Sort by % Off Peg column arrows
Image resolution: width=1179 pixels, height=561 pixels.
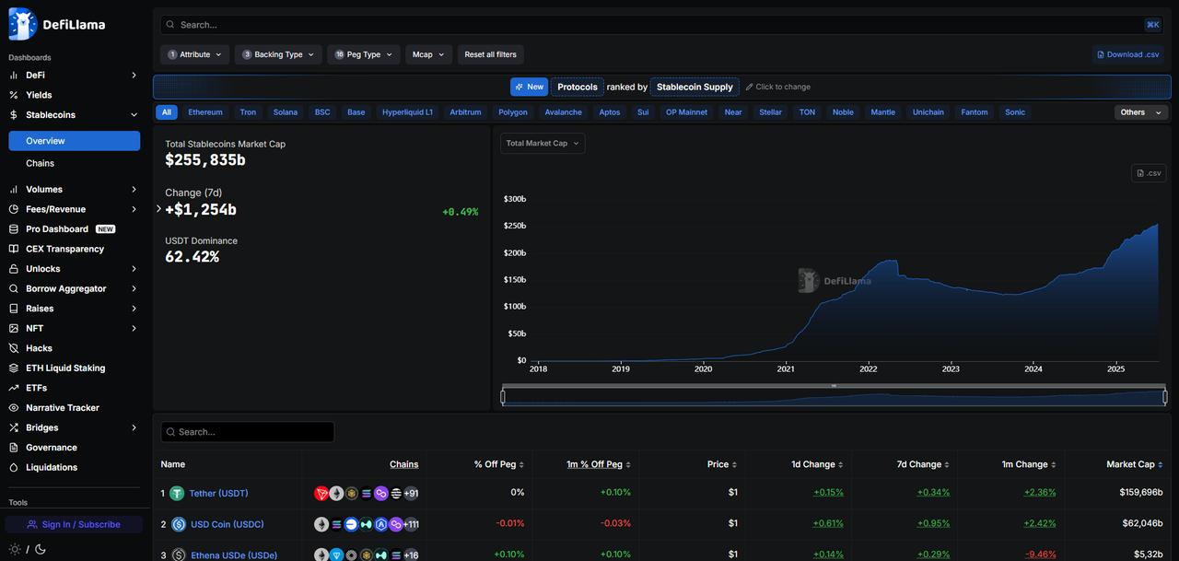coord(522,465)
